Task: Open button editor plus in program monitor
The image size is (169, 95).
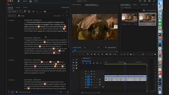Action: pos(116,54)
